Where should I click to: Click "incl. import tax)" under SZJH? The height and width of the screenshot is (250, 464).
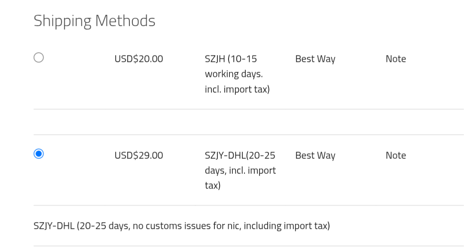coord(237,89)
